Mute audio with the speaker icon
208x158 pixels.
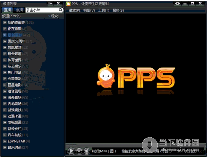coord(87,151)
